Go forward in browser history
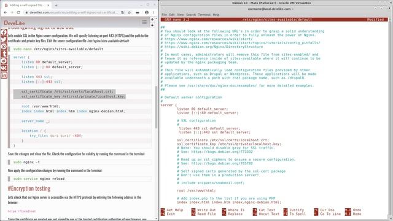Viewport: 393px width, 221px height. point(12,12)
